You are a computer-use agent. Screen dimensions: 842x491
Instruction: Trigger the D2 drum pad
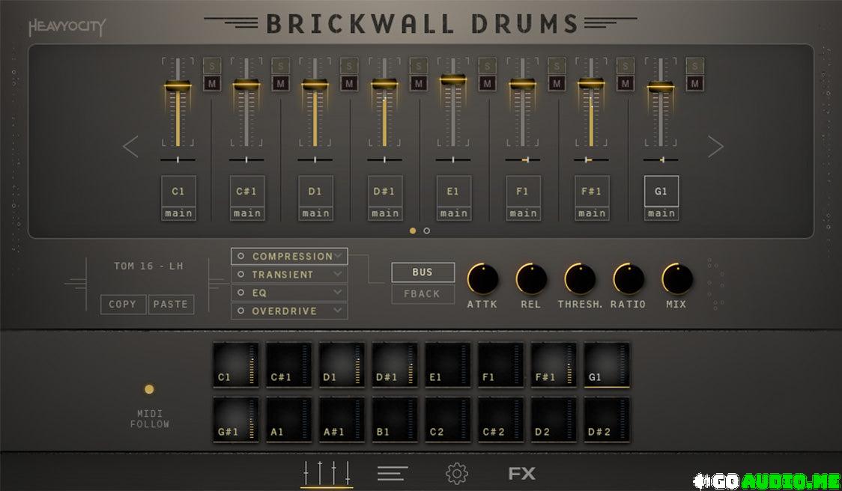coord(554,420)
